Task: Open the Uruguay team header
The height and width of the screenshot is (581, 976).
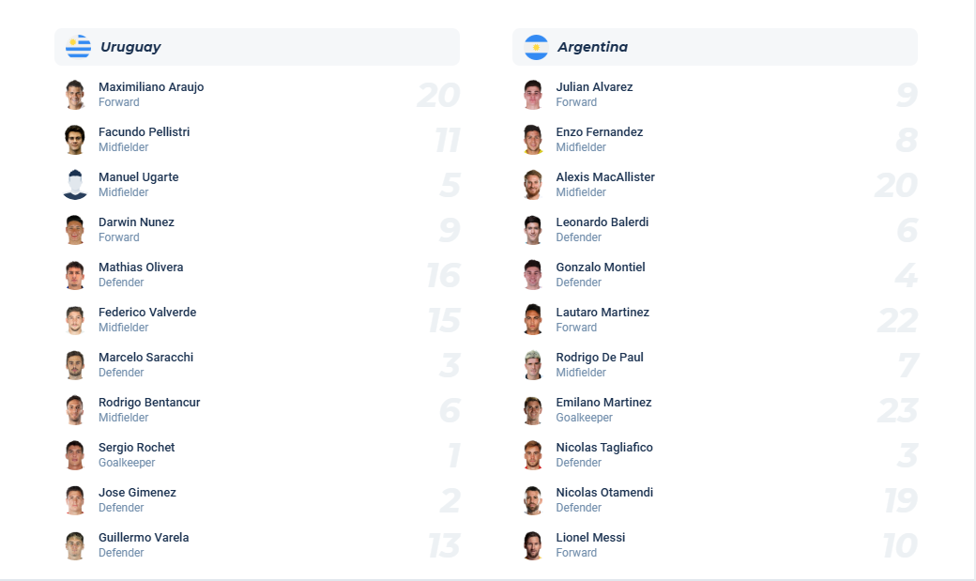Action: click(x=256, y=46)
